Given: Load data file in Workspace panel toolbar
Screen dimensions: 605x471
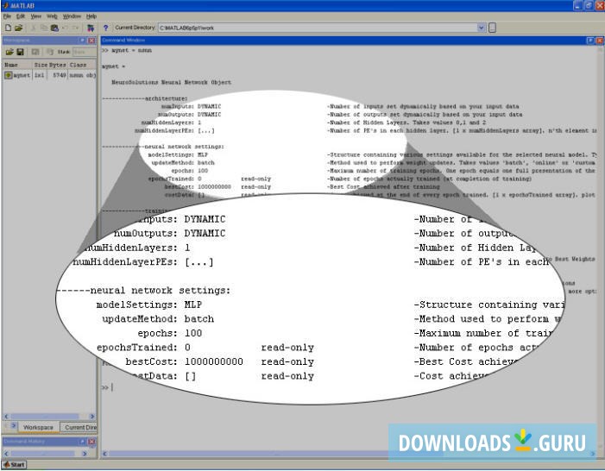Looking at the screenshot, I should [9, 52].
